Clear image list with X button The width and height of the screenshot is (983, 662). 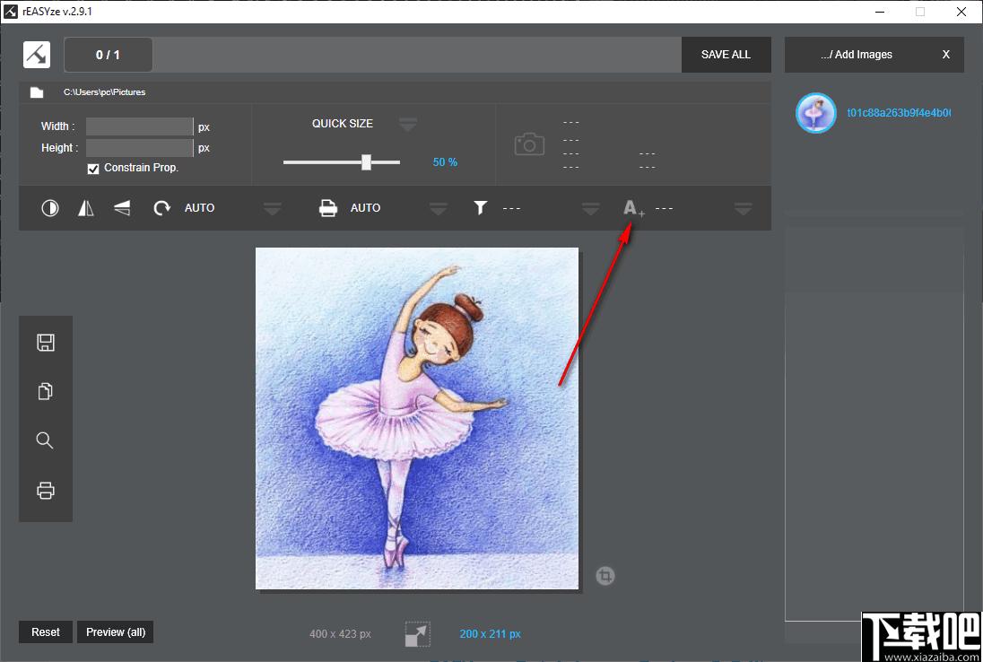point(946,55)
